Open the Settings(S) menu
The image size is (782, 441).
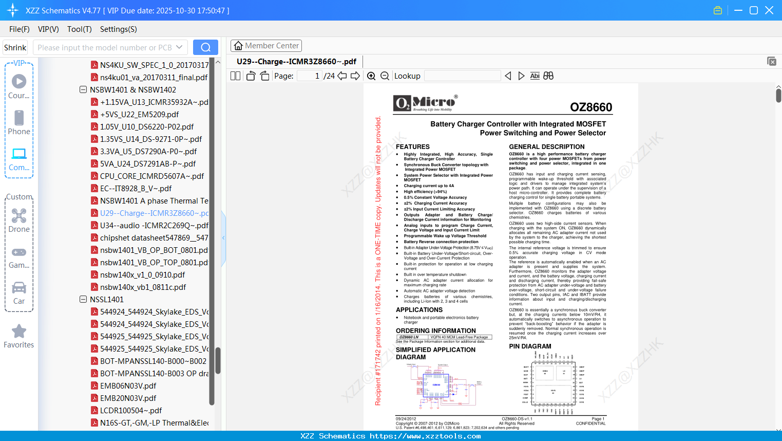[119, 29]
